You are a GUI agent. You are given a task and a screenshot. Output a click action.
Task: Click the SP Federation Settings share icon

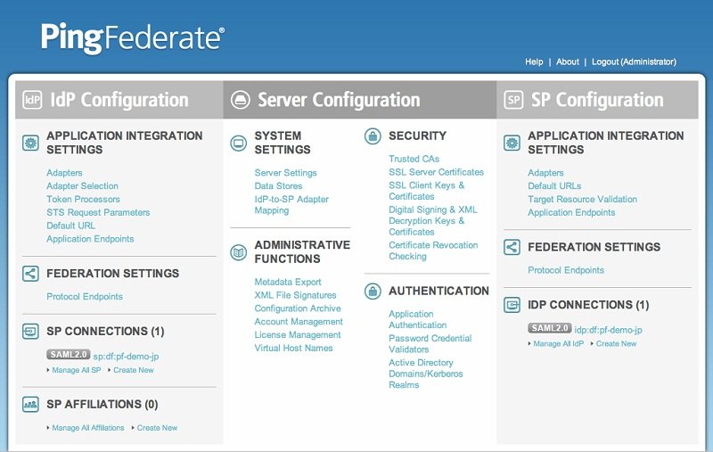pyautogui.click(x=512, y=247)
